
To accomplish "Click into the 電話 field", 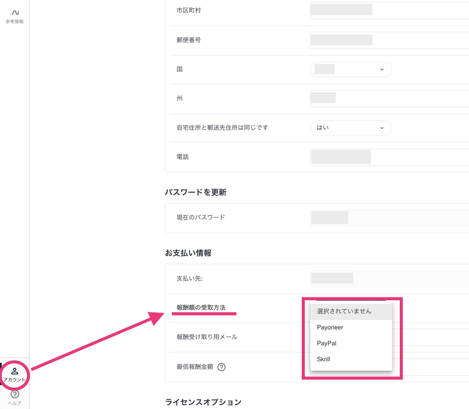I will point(389,157).
